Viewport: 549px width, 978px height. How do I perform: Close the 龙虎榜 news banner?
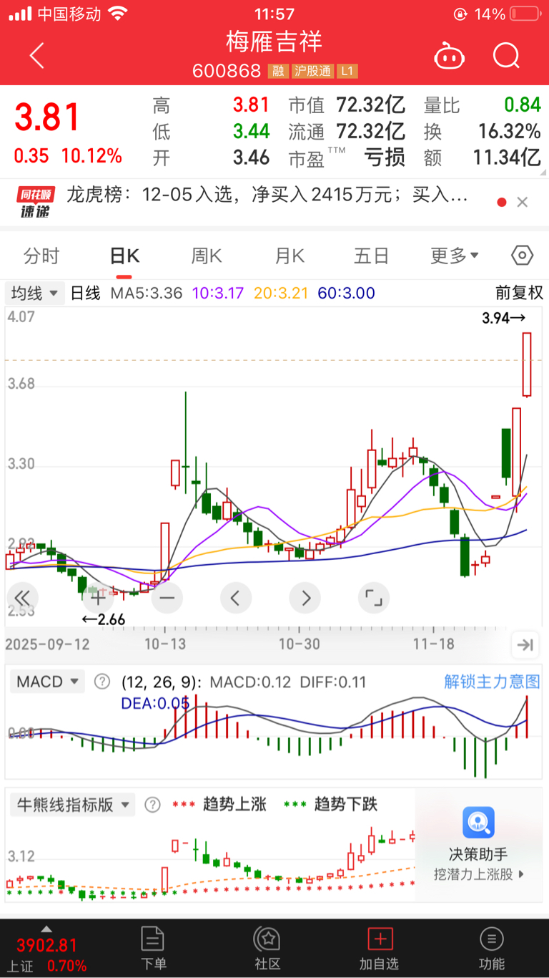[x=523, y=203]
